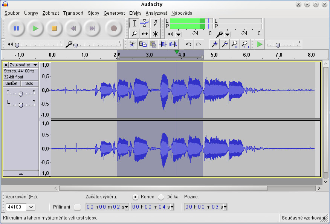
Task: Click the track pan L/P slider handle
Action: [x=21, y=105]
